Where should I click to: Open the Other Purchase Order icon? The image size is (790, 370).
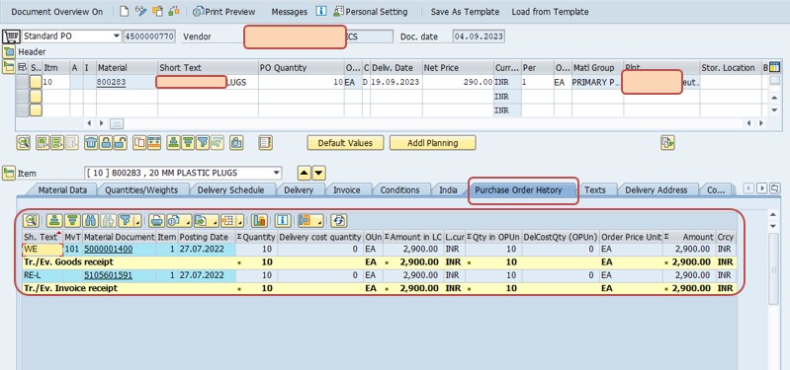tap(157, 11)
